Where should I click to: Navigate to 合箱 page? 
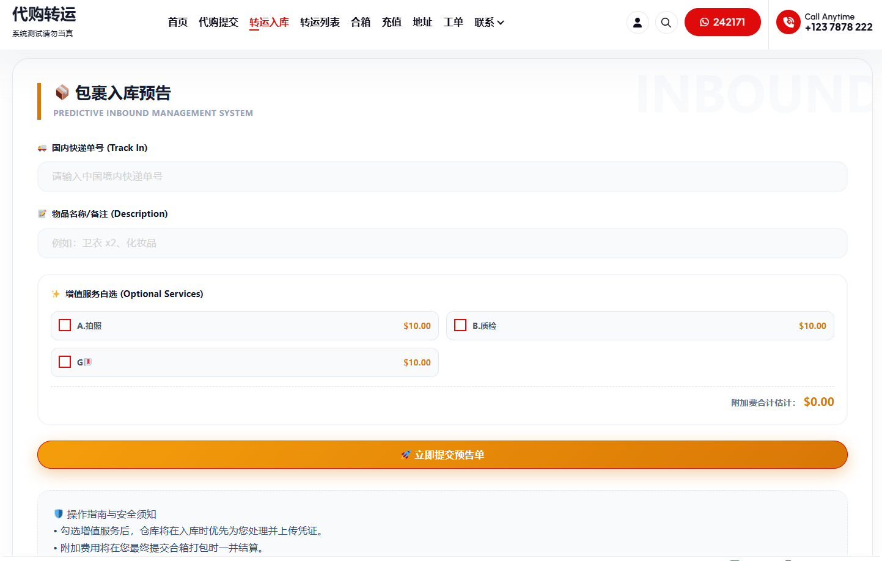(x=361, y=22)
